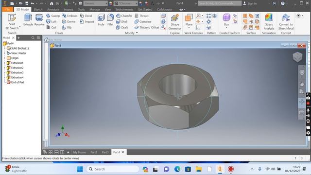Click the Windows Start button
This screenshot has height=175, width=311.
[80, 169]
